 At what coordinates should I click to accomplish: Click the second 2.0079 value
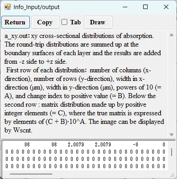(x=103, y=145)
